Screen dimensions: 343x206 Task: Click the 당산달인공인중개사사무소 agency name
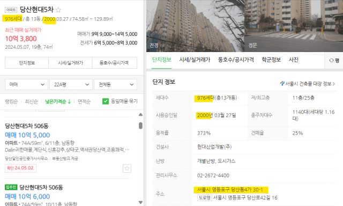pyautogui.click(x=26, y=158)
